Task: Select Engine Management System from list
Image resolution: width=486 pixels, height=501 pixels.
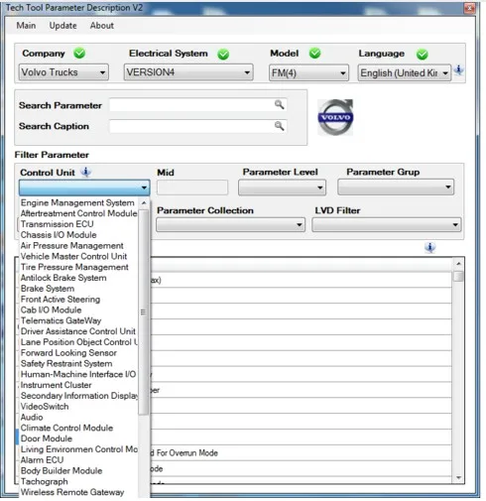Action: (78, 202)
